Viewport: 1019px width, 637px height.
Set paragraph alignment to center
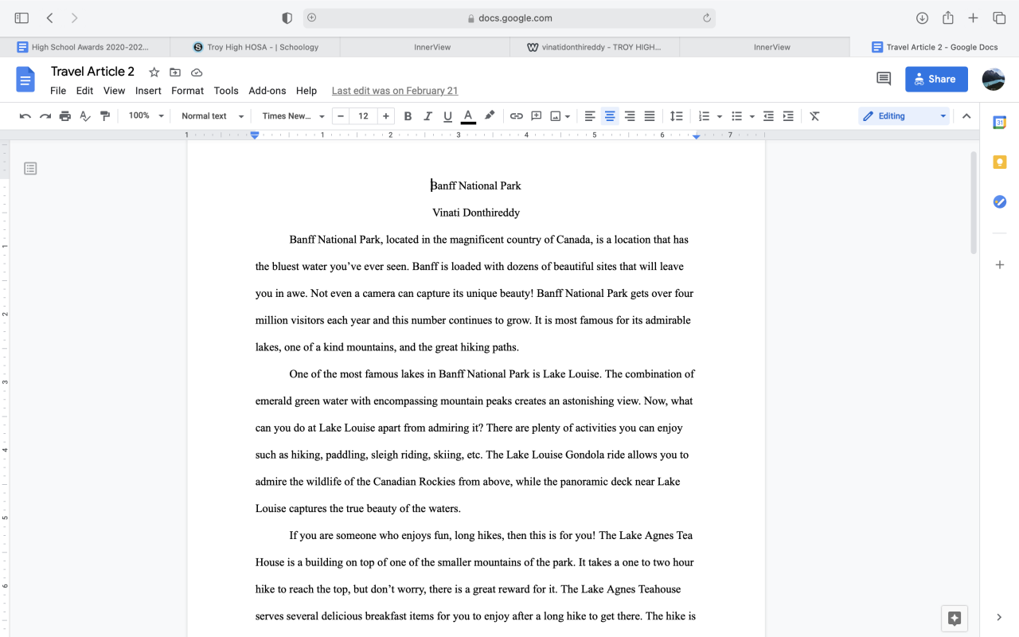610,116
